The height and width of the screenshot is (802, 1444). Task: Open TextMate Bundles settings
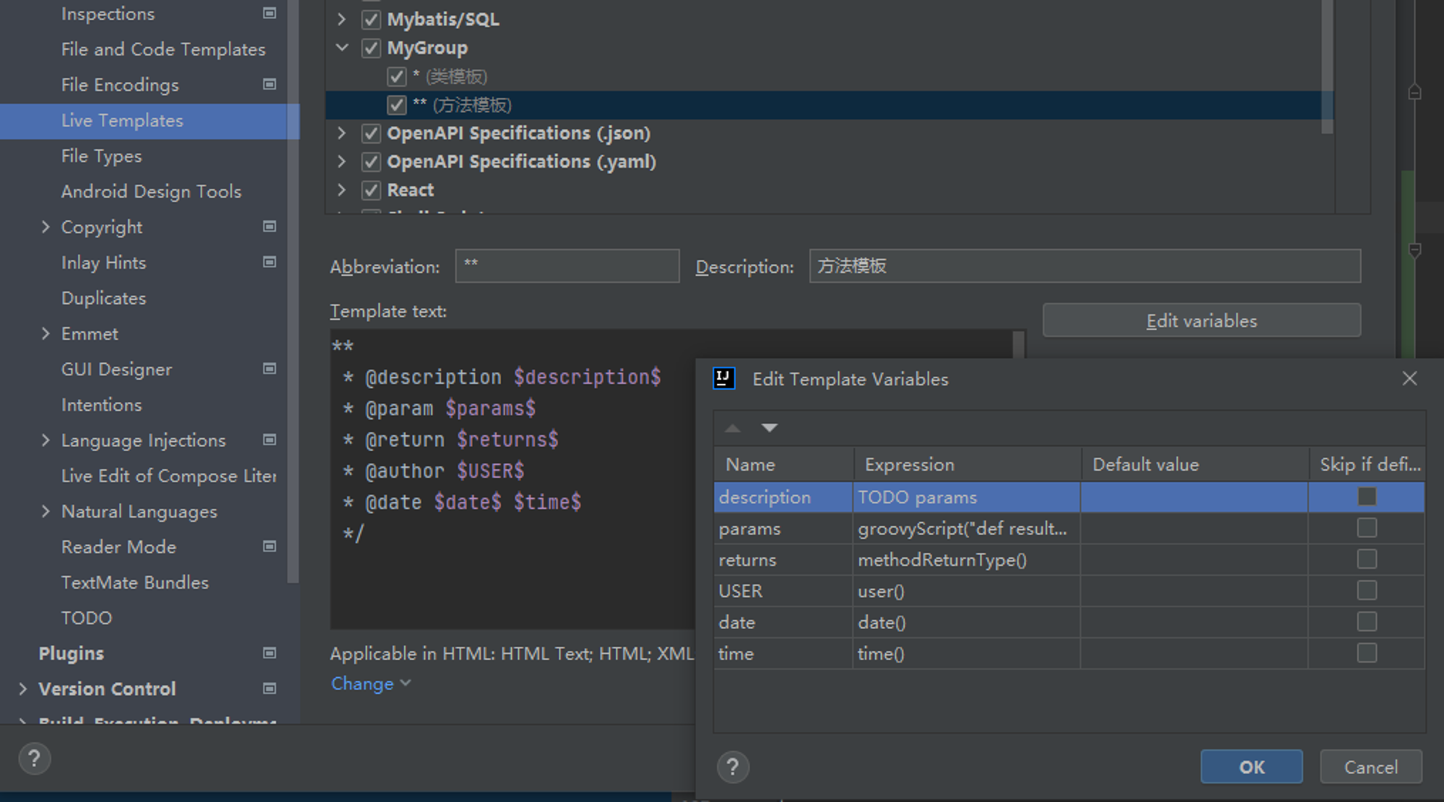(134, 582)
